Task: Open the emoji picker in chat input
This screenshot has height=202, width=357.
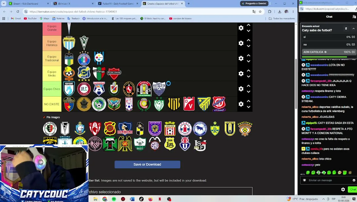Action: [354, 180]
